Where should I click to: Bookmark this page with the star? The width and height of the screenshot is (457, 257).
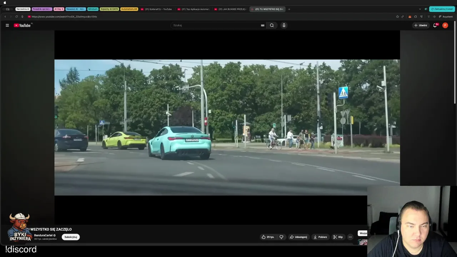(397, 17)
